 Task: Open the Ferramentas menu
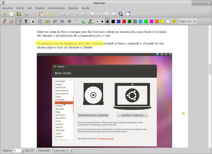pos(56,8)
